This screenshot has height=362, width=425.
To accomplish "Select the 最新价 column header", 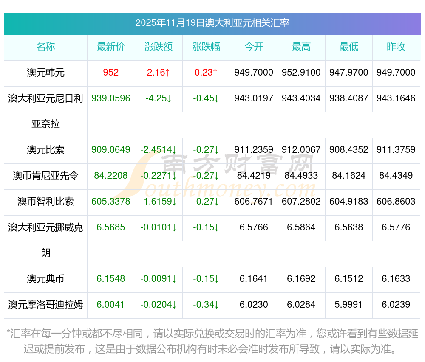I will point(111,47).
